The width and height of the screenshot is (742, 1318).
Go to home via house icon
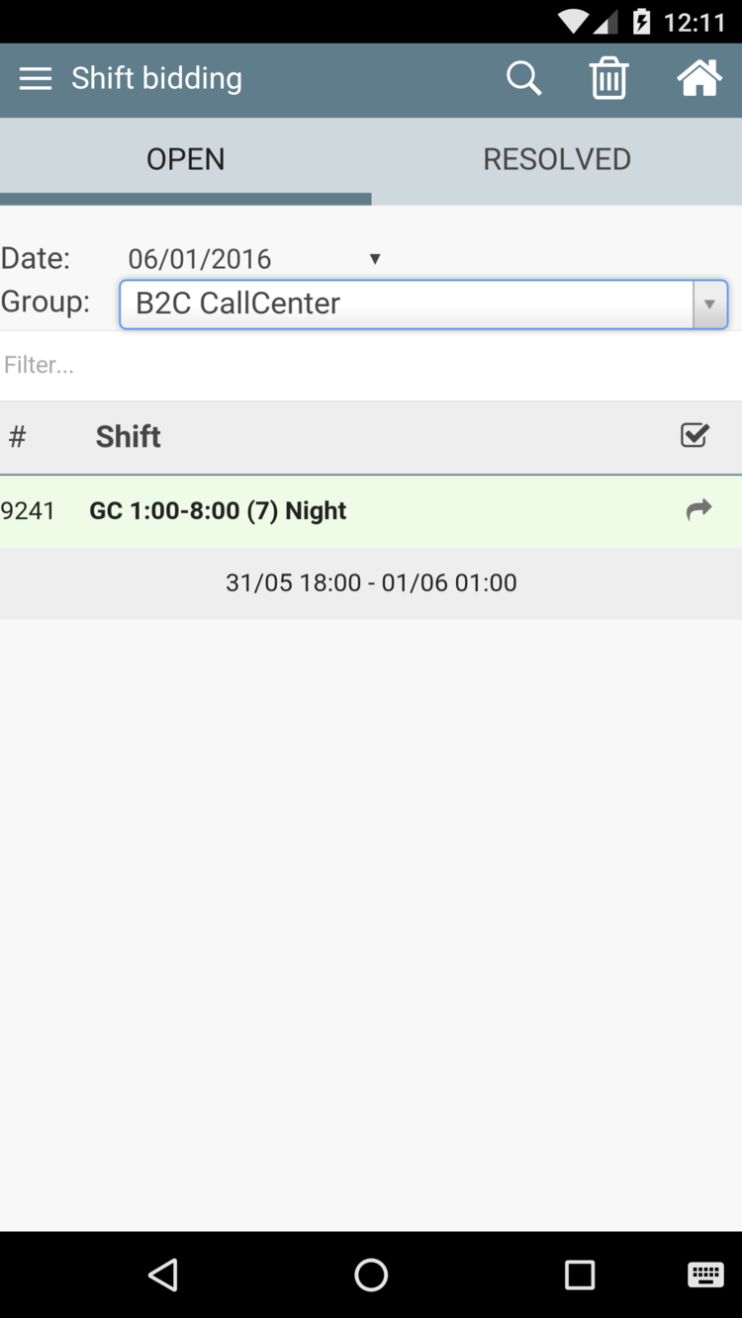pyautogui.click(x=699, y=78)
